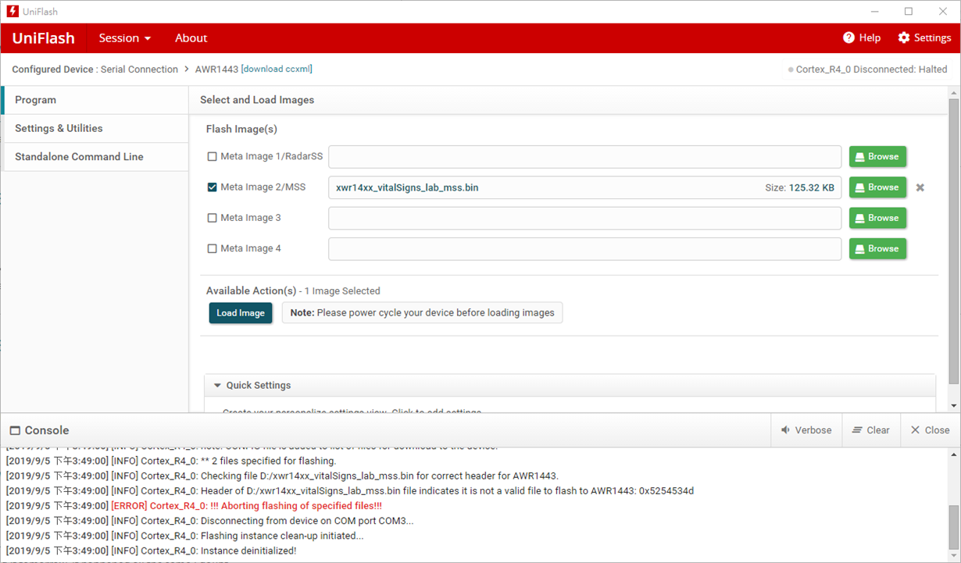Clear the console log

point(871,430)
